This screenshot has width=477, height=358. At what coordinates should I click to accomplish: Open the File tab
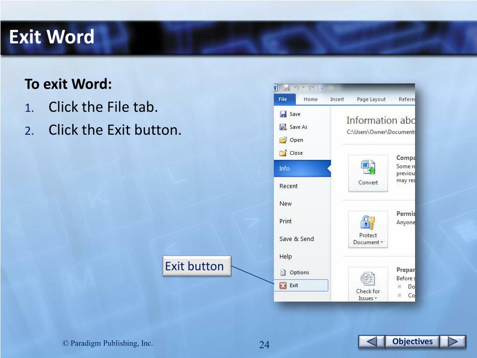[x=285, y=99]
